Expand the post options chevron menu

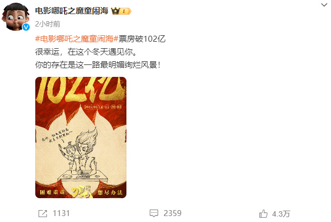point(324,5)
